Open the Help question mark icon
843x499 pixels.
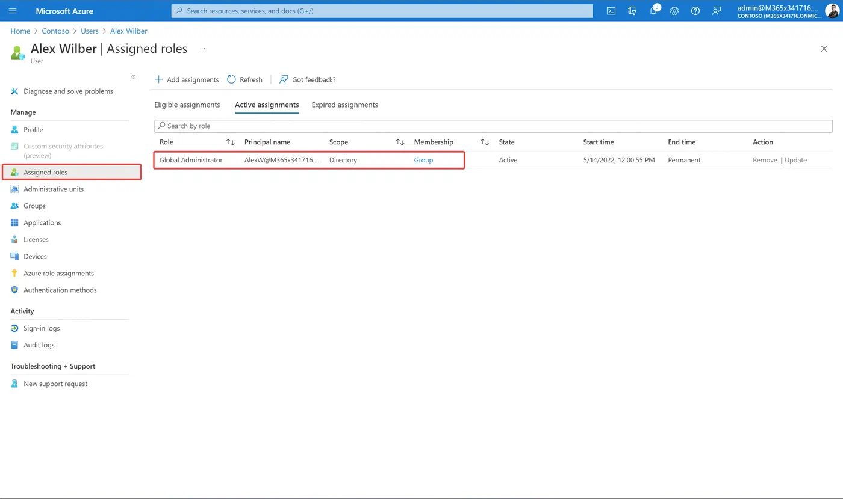(x=695, y=11)
